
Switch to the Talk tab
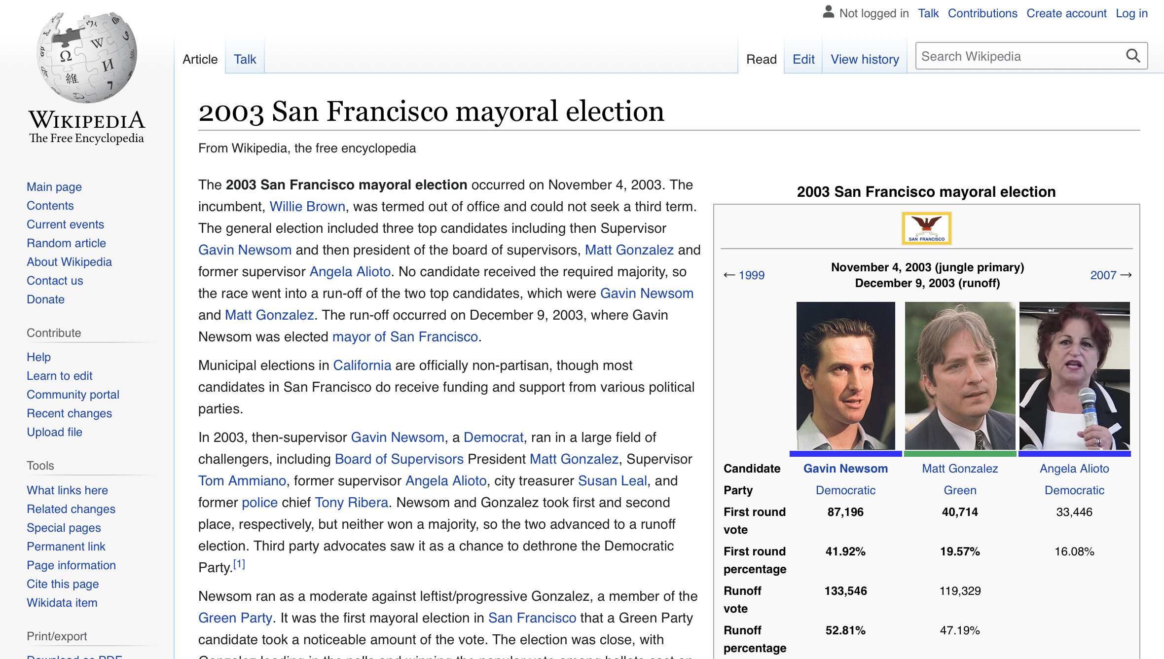point(245,59)
